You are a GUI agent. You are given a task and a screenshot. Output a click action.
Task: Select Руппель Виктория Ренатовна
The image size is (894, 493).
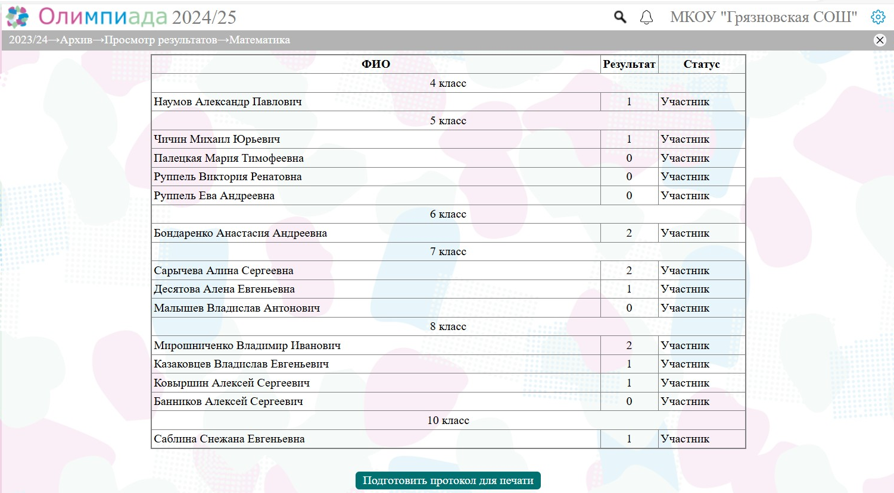click(228, 177)
